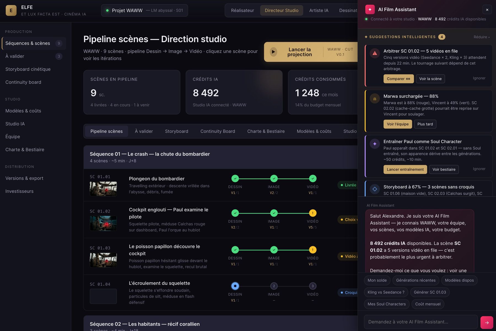This screenshot has width=496, height=331.
Task: Open SC 01.01 bomber thumbnail
Action: click(x=103, y=189)
